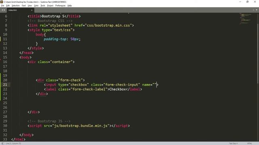Open the Help menu

pyautogui.click(x=70, y=6)
